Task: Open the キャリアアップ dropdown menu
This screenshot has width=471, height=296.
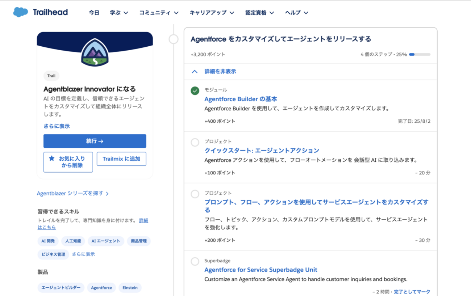Action: tap(212, 13)
